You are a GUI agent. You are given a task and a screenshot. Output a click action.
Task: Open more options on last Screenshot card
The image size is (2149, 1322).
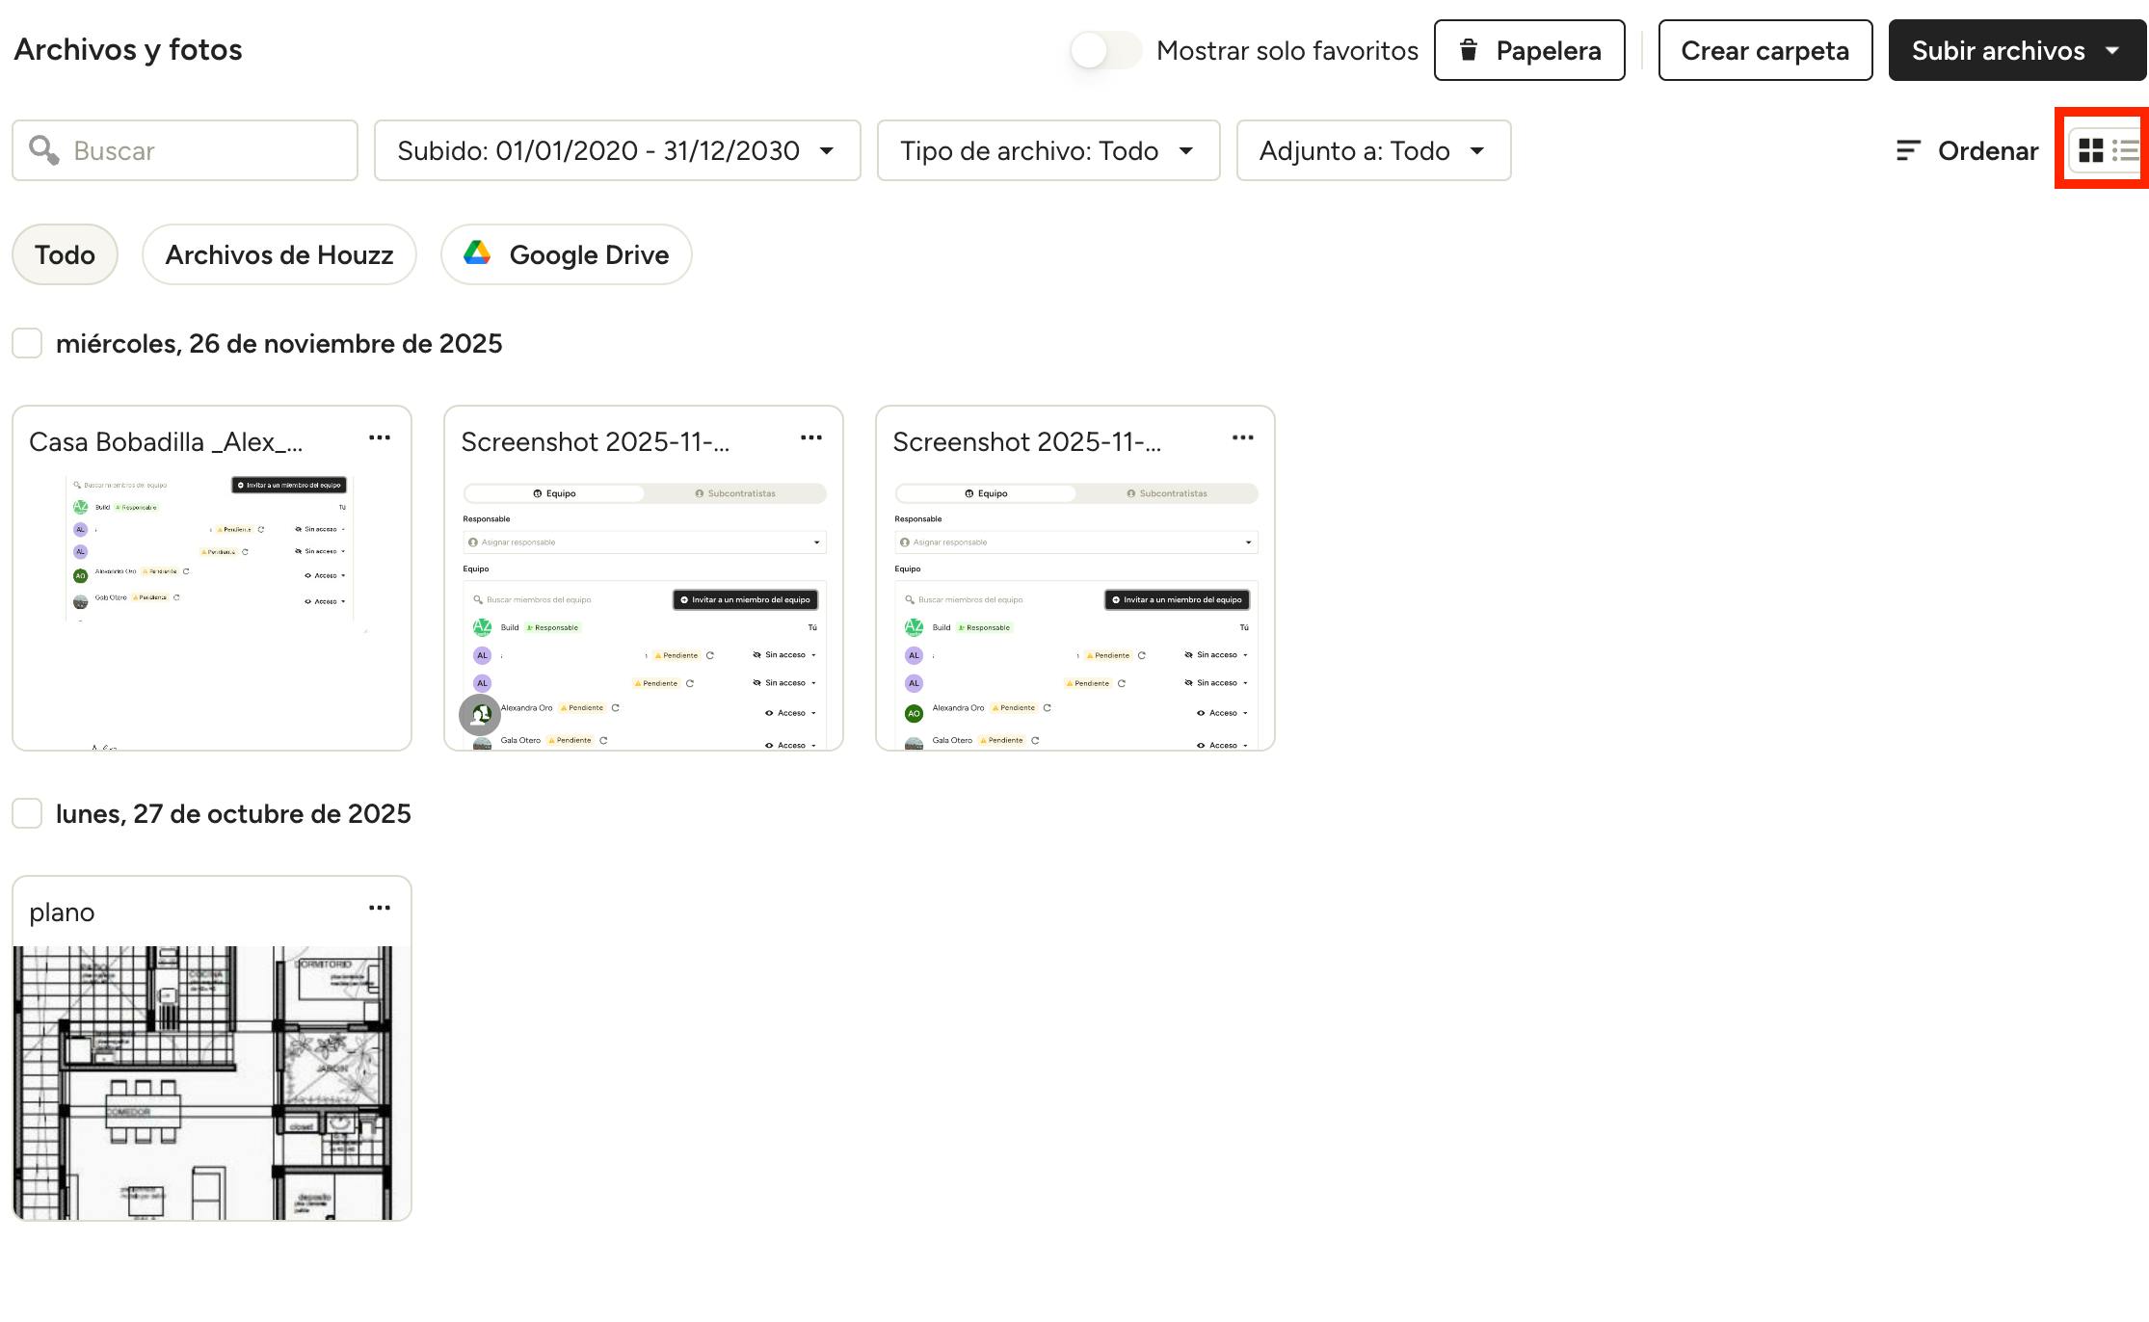tap(1242, 438)
